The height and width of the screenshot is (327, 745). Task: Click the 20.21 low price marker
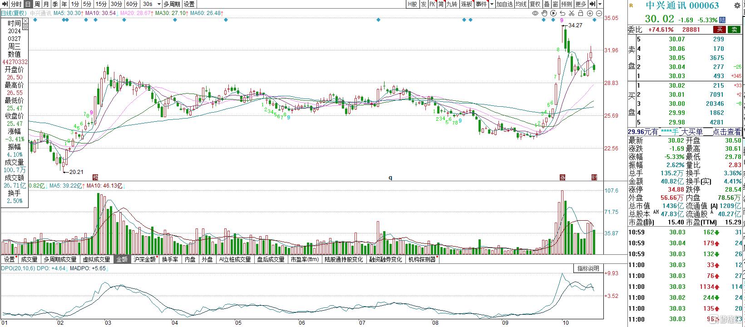[76, 172]
